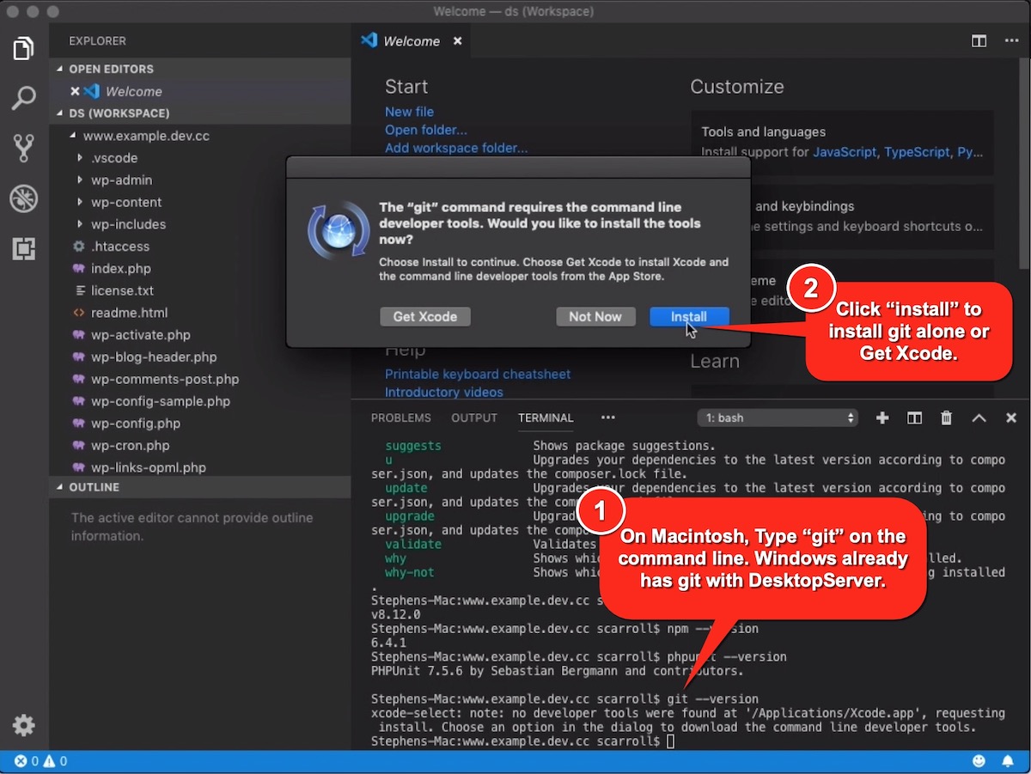
Task: Open the feedback smiley in status bar
Action: tap(979, 761)
